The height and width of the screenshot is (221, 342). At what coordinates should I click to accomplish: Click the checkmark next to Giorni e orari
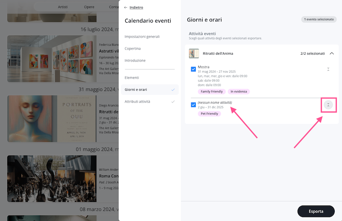point(173,90)
